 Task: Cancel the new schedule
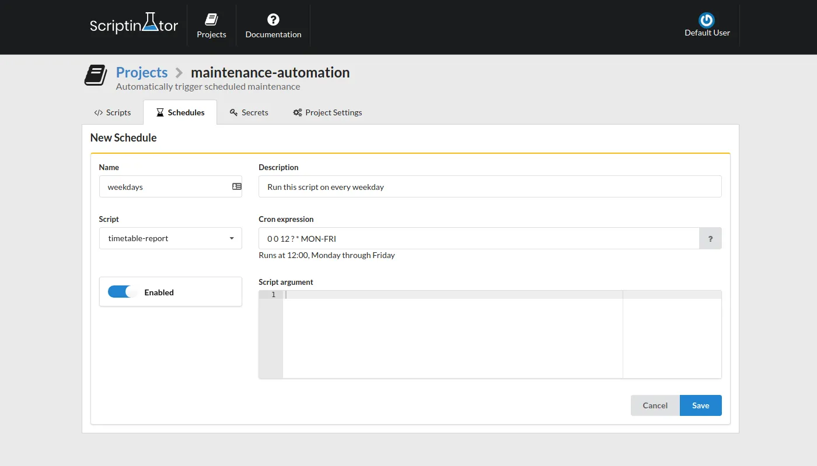(655, 405)
